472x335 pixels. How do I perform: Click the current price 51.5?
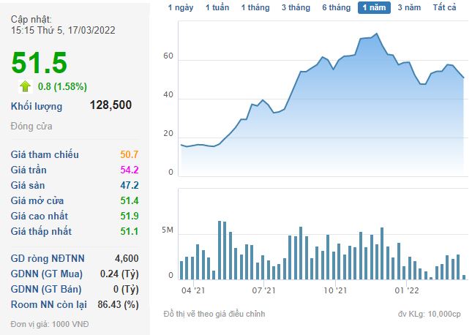pyautogui.click(x=39, y=62)
